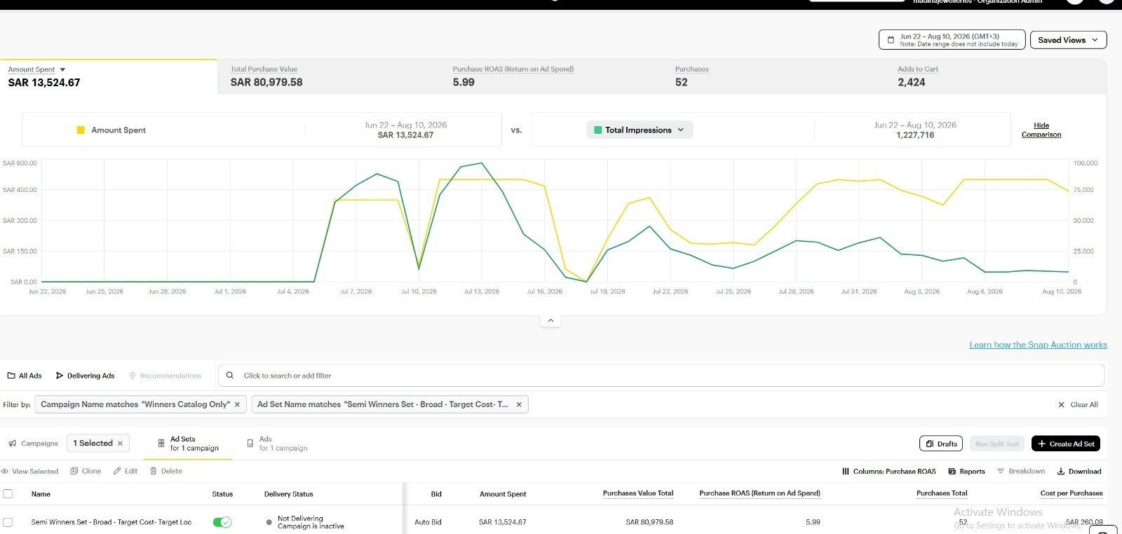Click the search or add filter field
This screenshot has width=1122, height=534.
click(x=661, y=376)
